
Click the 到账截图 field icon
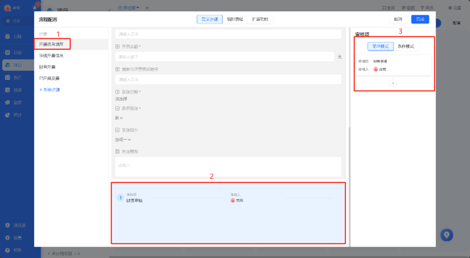pos(117,152)
